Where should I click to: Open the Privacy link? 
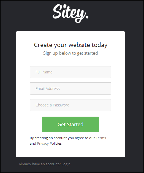click(x=43, y=143)
